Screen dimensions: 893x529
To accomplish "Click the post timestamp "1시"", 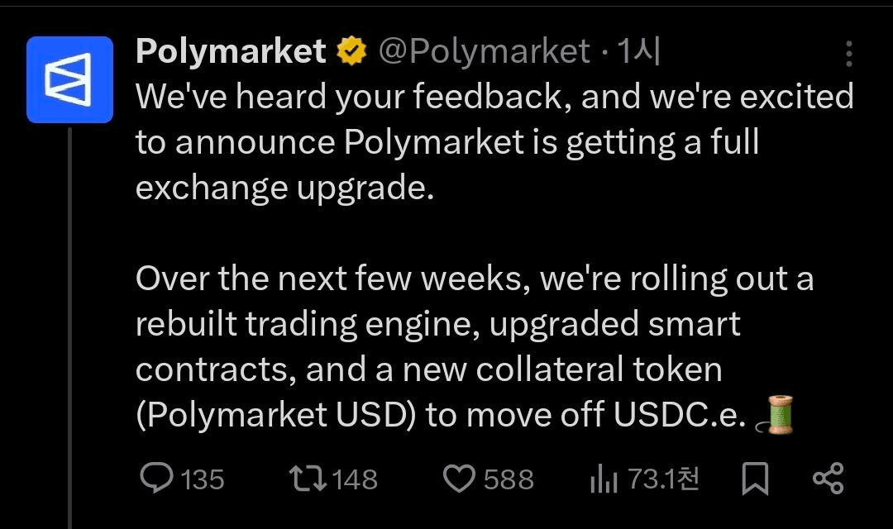I will pos(638,52).
